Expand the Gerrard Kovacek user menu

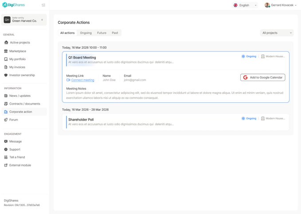pos(281,5)
